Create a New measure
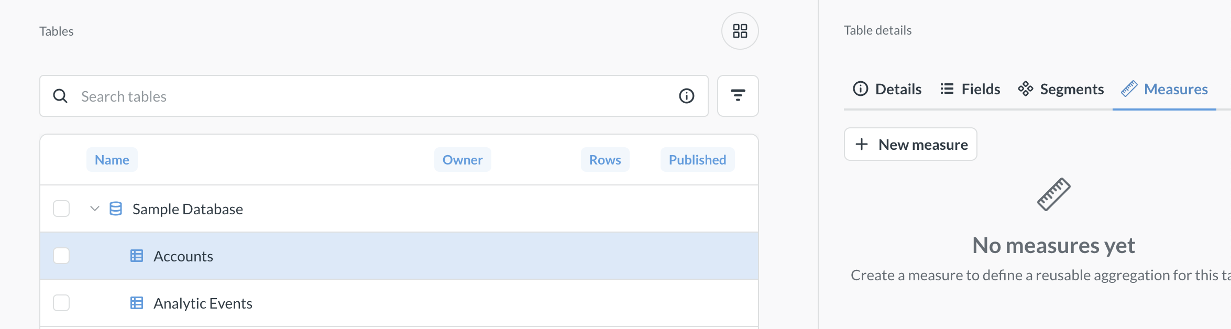Image resolution: width=1231 pixels, height=329 pixels. (910, 144)
